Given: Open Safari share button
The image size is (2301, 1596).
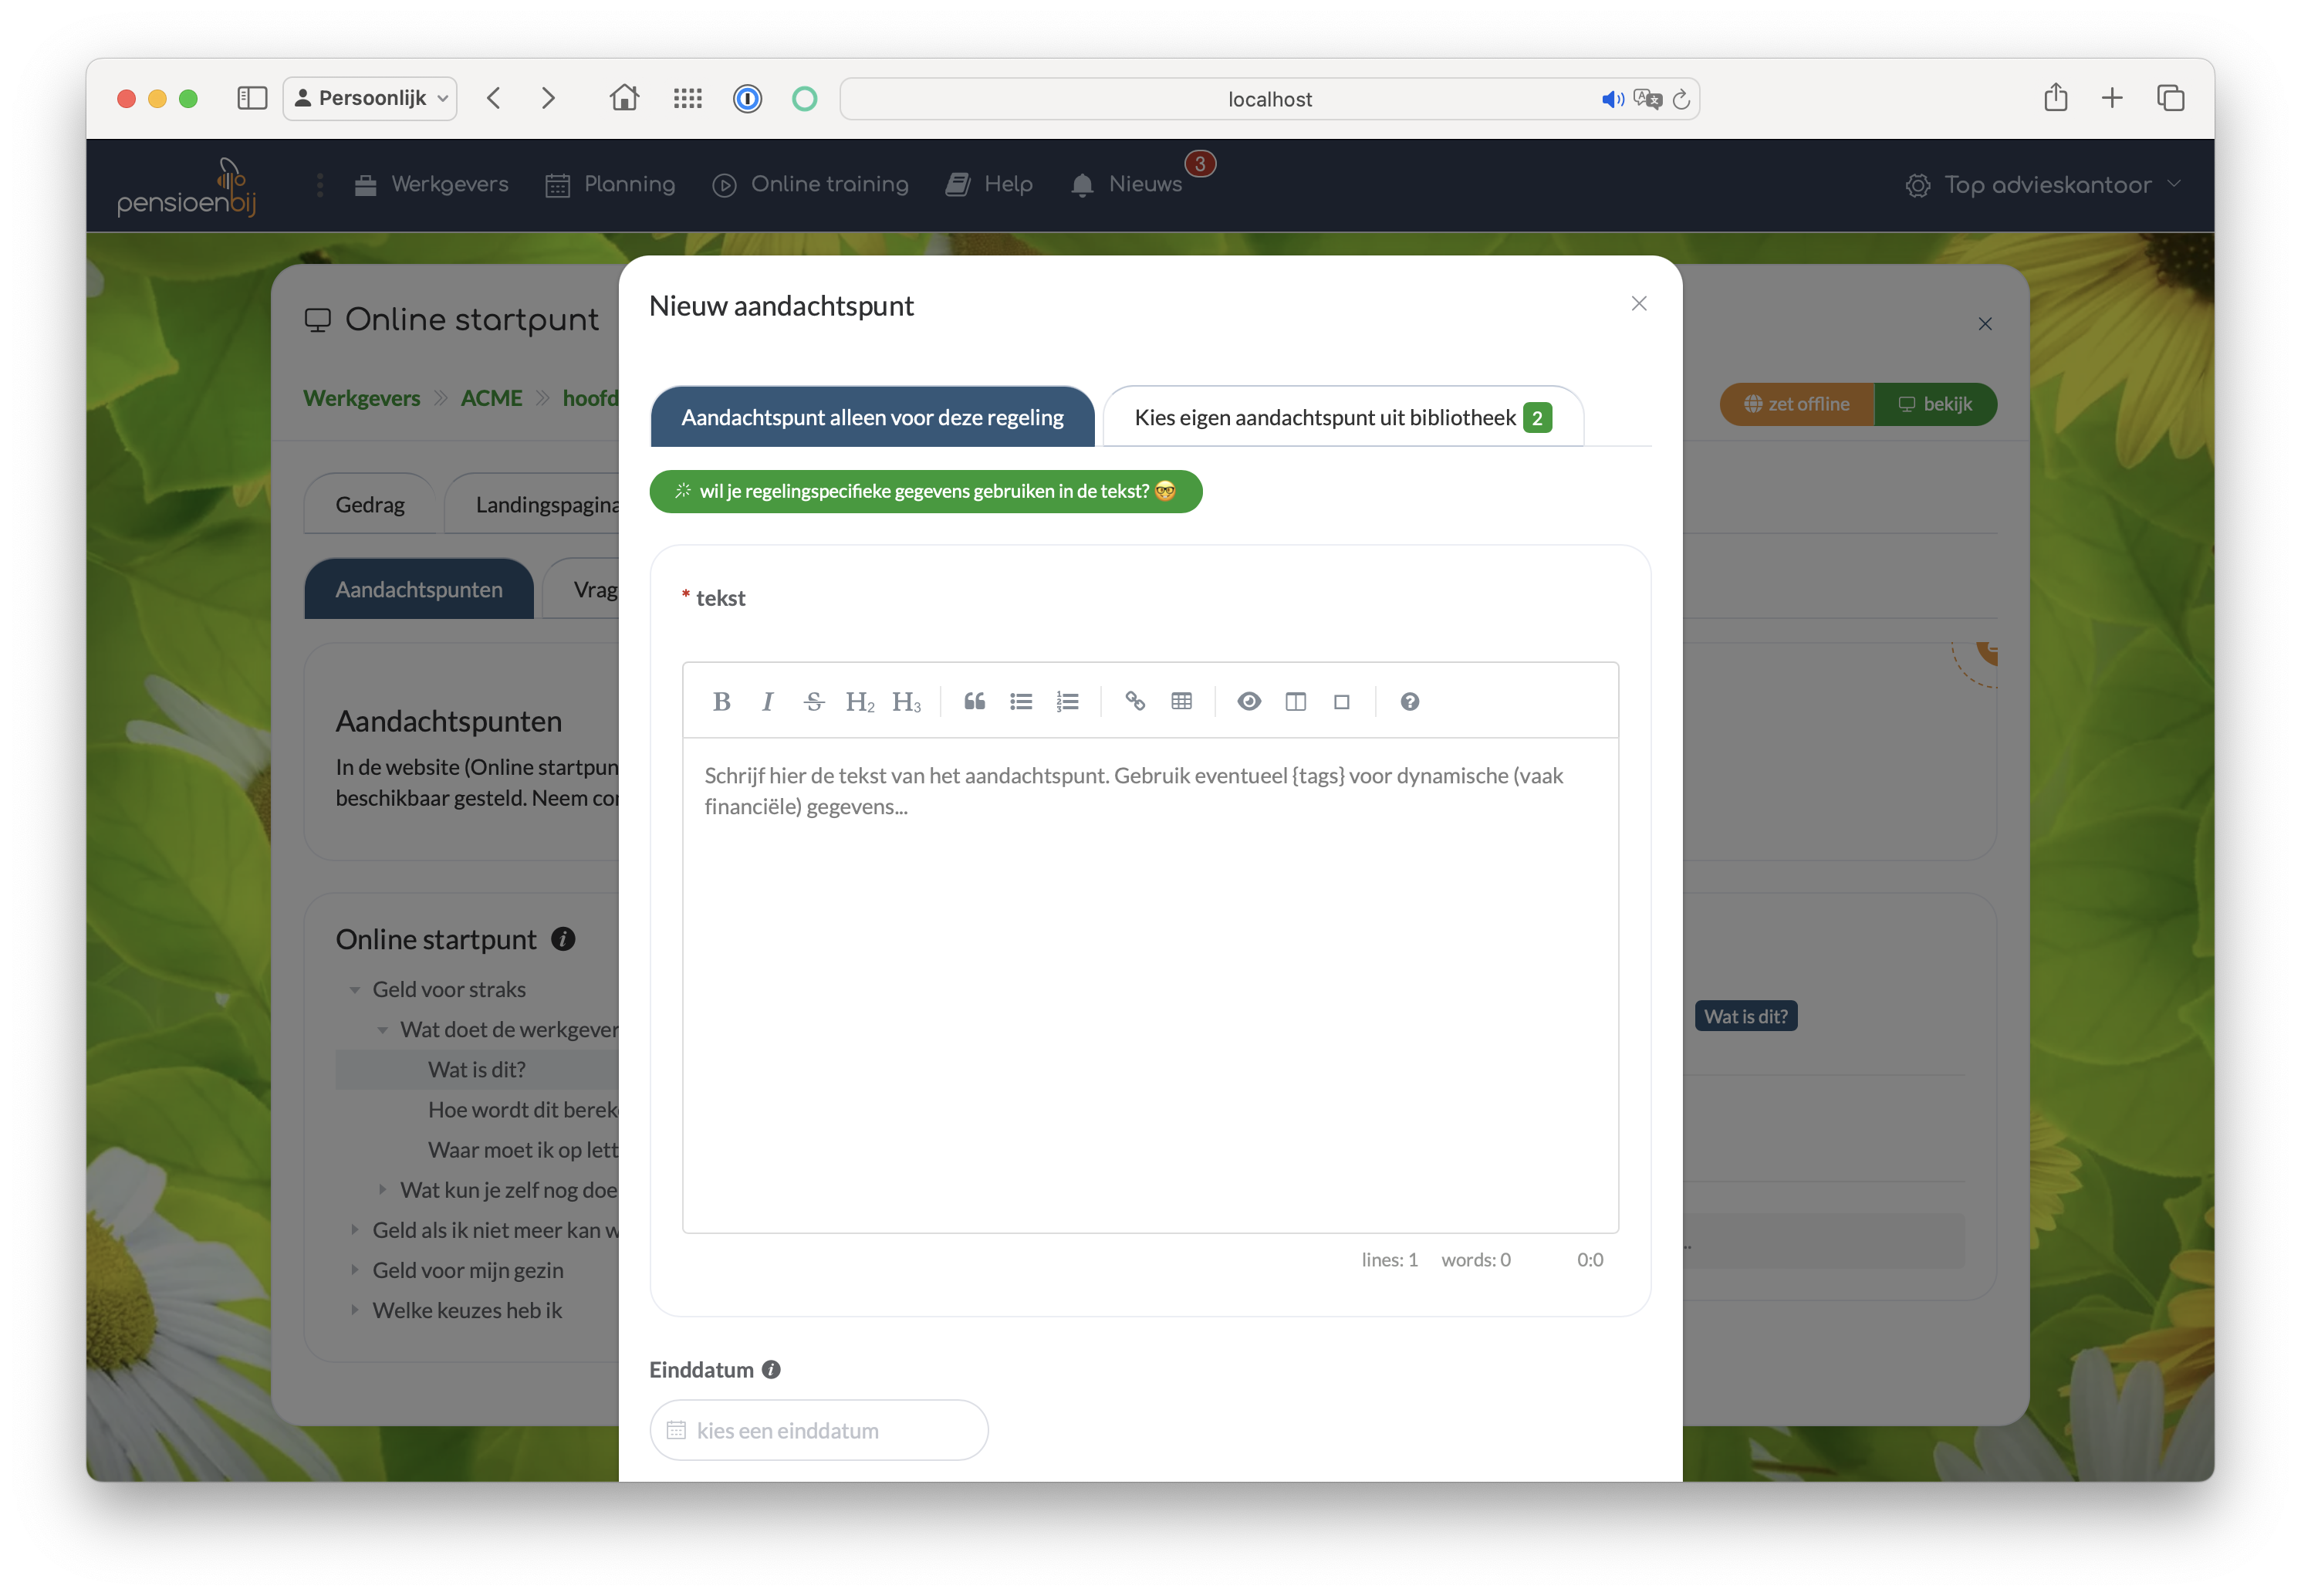Looking at the screenshot, I should pyautogui.click(x=2055, y=98).
